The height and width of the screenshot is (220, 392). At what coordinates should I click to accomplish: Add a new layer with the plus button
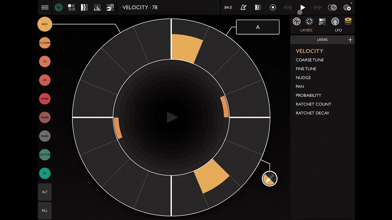click(350, 40)
